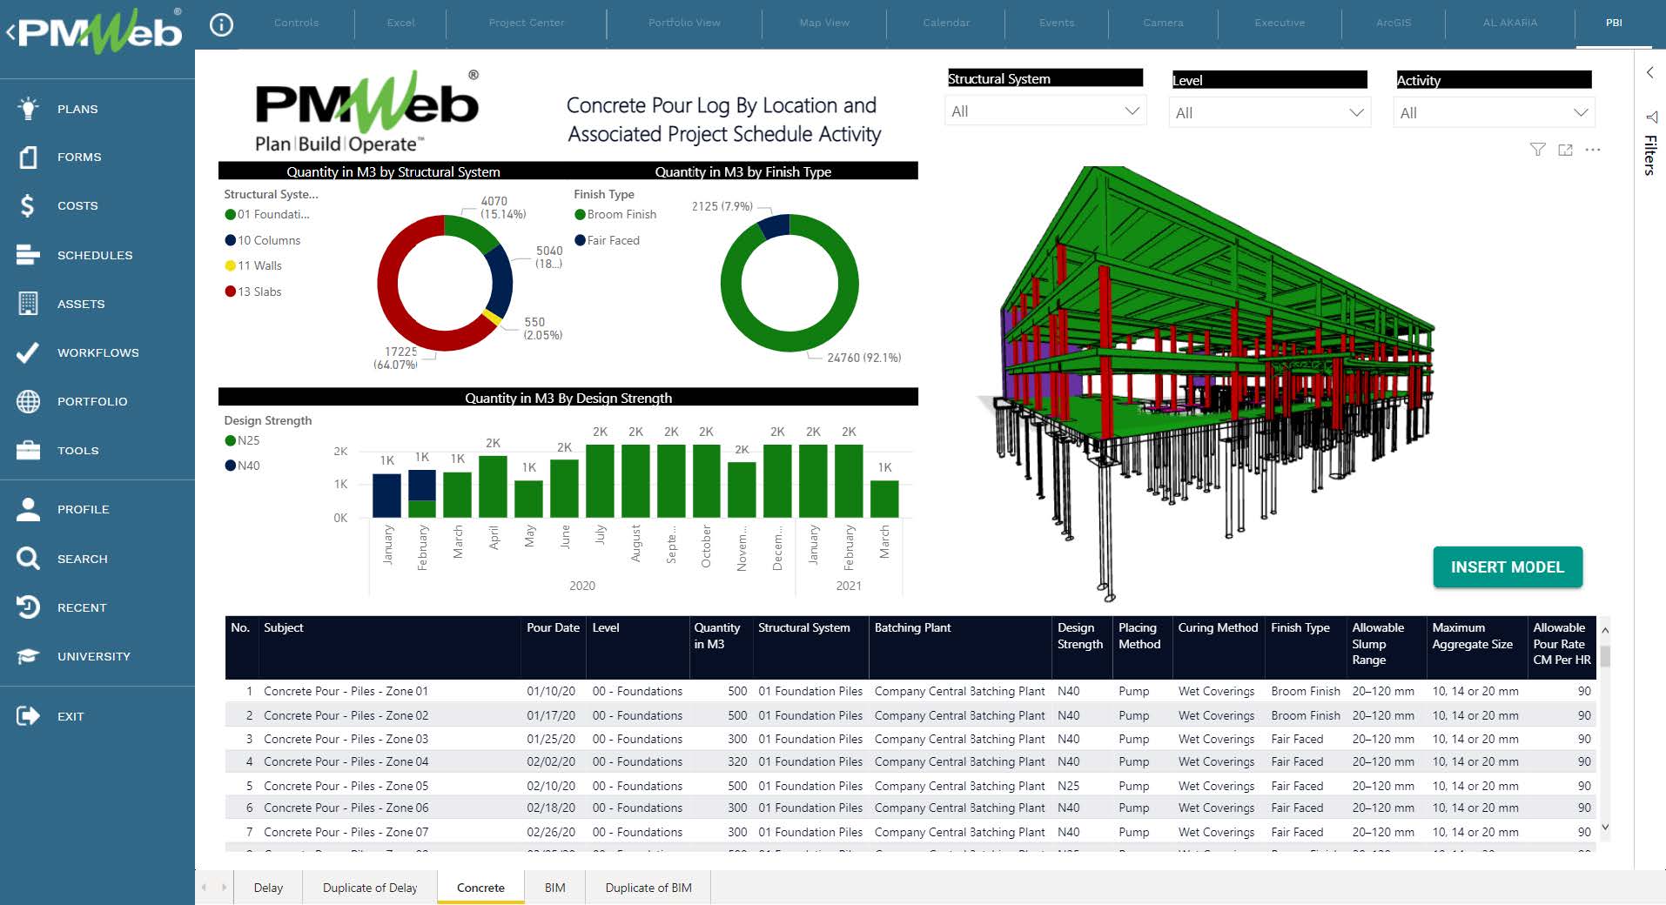Click the WORKFLOWS sidebar label
The height and width of the screenshot is (905, 1666).
click(98, 352)
